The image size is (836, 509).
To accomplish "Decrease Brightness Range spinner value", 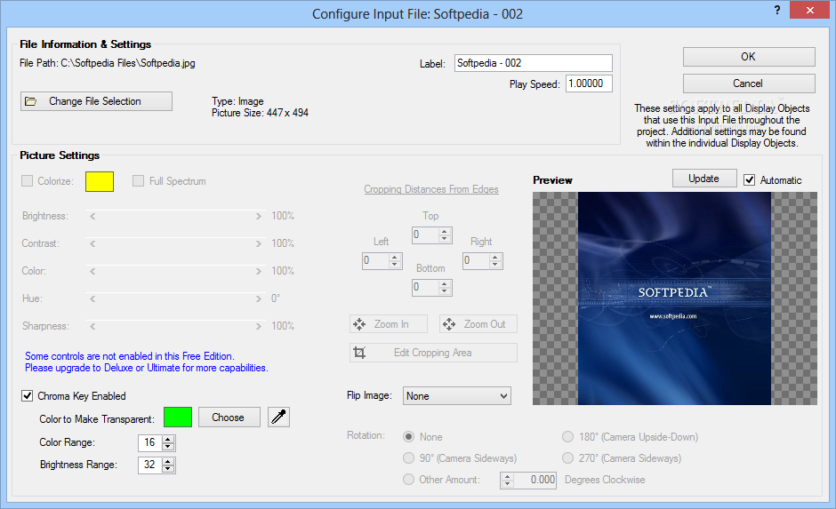I will click(168, 468).
